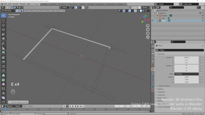Screen dimensions: 205x115
Task: Select the Smooth tool
Action: pyautogui.click(x=4, y=84)
